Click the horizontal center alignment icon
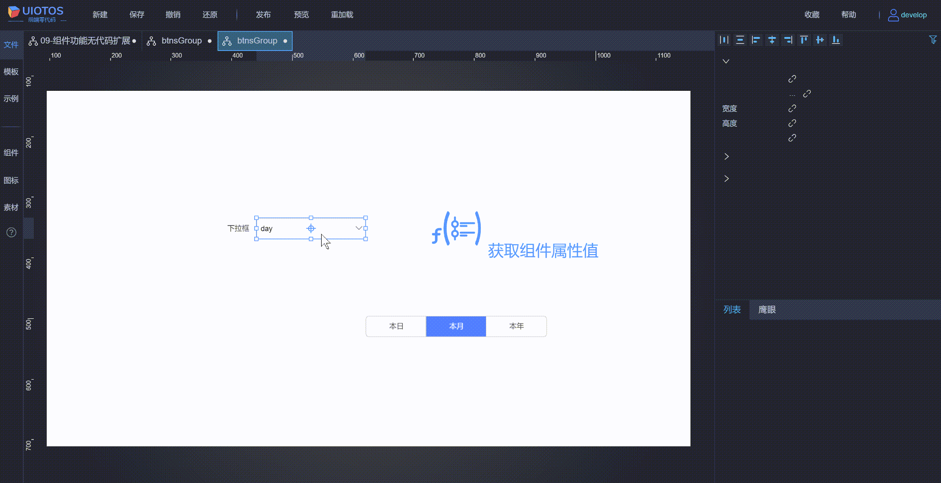Screen dimensions: 941x483 pos(772,40)
